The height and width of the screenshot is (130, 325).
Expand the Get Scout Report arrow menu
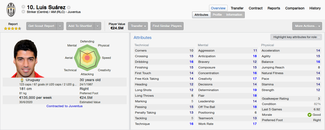coord(60,26)
